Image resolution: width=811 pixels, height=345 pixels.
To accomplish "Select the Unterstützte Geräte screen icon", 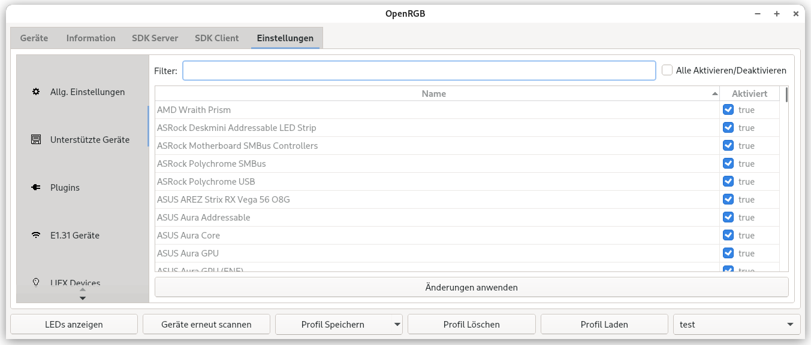I will [36, 139].
